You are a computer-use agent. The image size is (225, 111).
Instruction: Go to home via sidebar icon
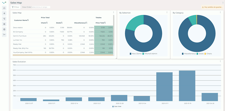pyautogui.click(x=4, y=8)
